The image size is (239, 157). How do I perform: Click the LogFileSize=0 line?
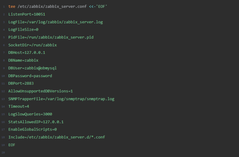23,30
